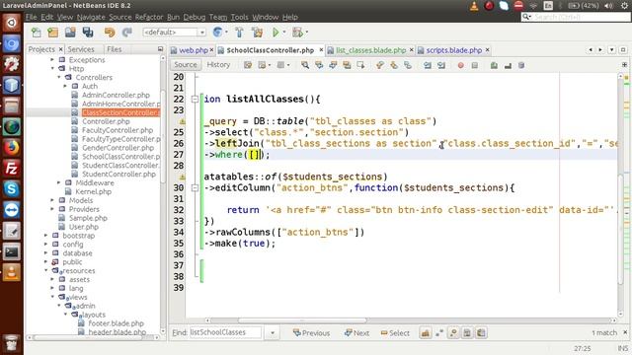Open Skype from the Ubuntu launcher
The height and width of the screenshot is (355, 632).
[11, 188]
